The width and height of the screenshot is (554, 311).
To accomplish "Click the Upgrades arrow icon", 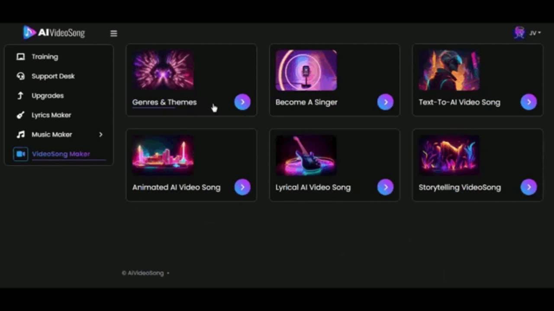I will [20, 95].
